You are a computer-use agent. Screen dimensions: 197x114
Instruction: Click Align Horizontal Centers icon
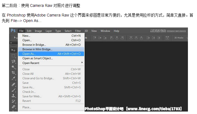coord(117,38)
